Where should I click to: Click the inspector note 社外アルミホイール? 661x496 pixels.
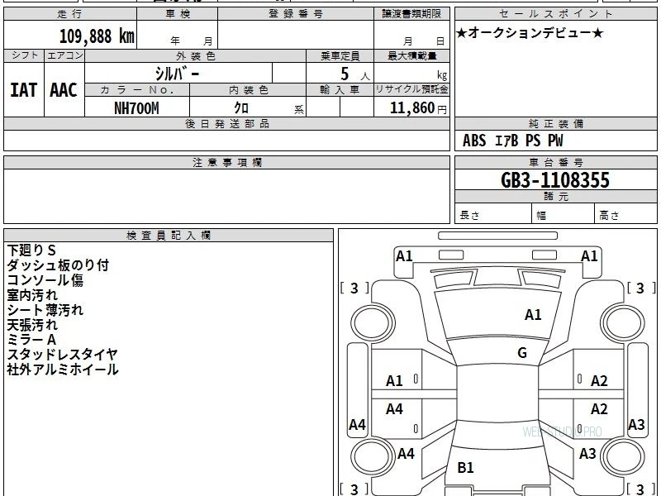(x=63, y=370)
